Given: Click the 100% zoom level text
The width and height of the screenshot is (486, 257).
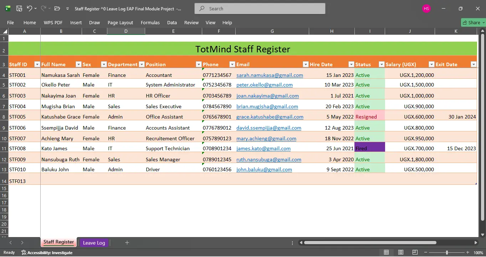Looking at the screenshot, I should pos(478,253).
